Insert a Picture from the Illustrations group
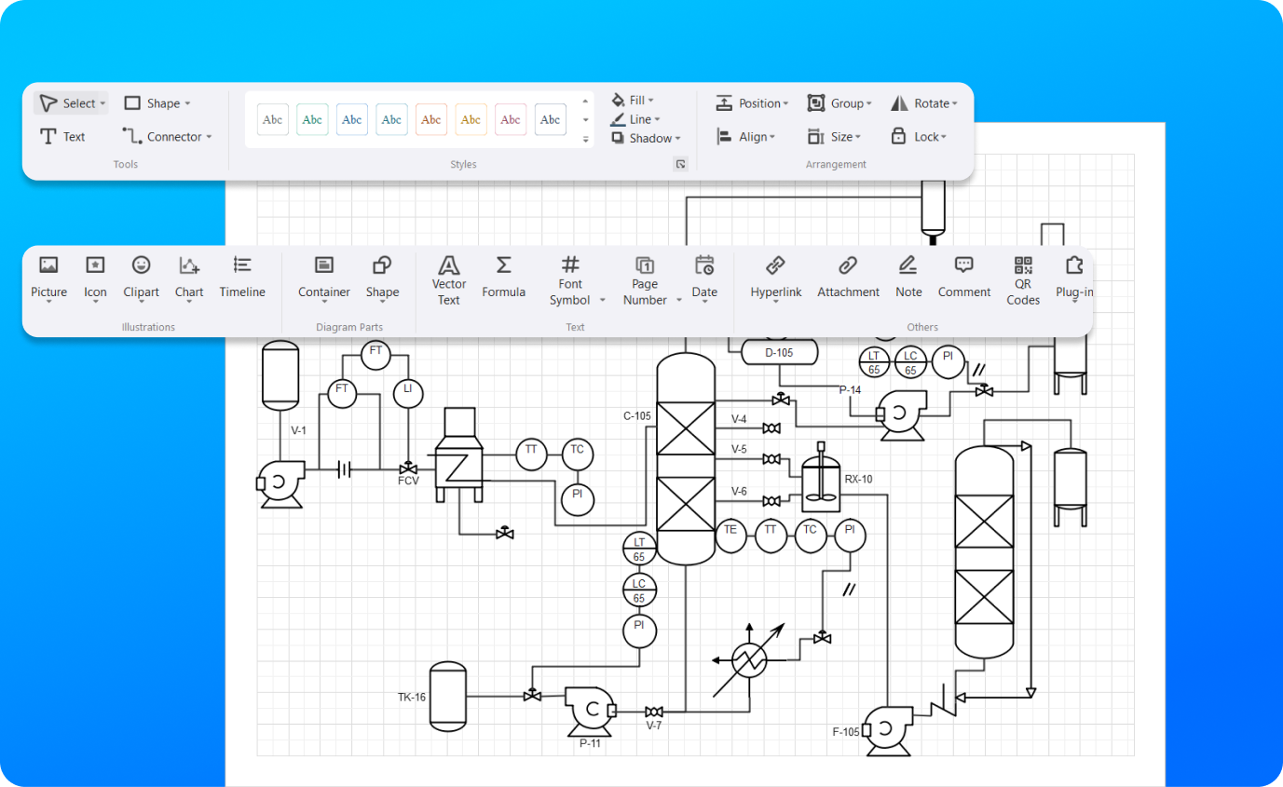The height and width of the screenshot is (787, 1283). [48, 278]
